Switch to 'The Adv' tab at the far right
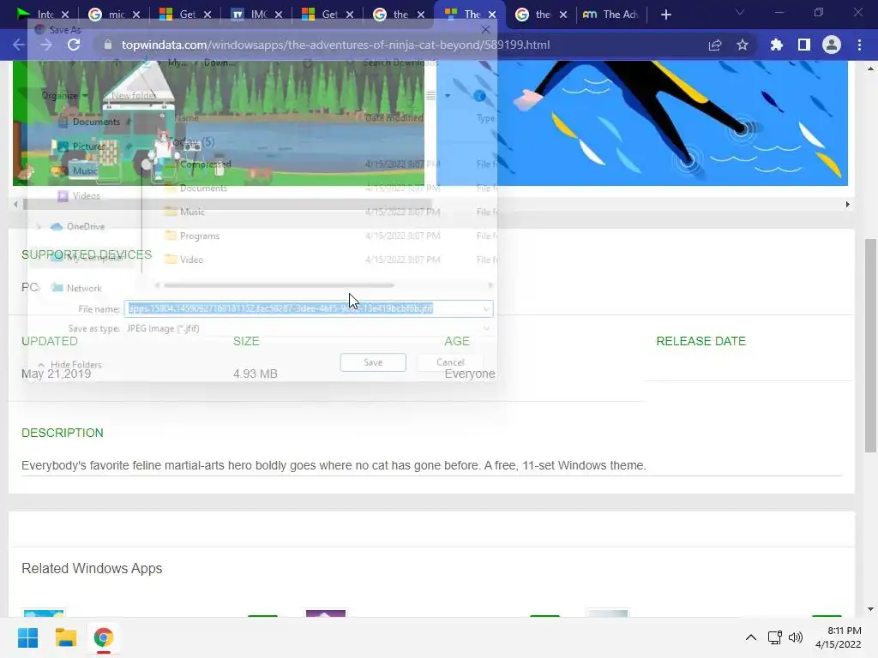This screenshot has height=658, width=878. [611, 15]
